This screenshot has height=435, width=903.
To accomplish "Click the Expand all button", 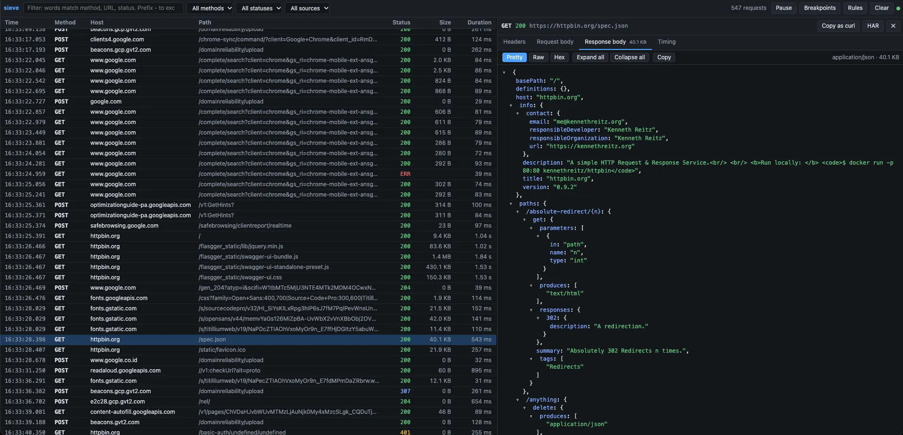I will 590,57.
